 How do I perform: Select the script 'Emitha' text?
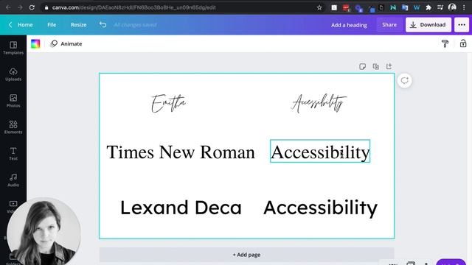pos(169,103)
